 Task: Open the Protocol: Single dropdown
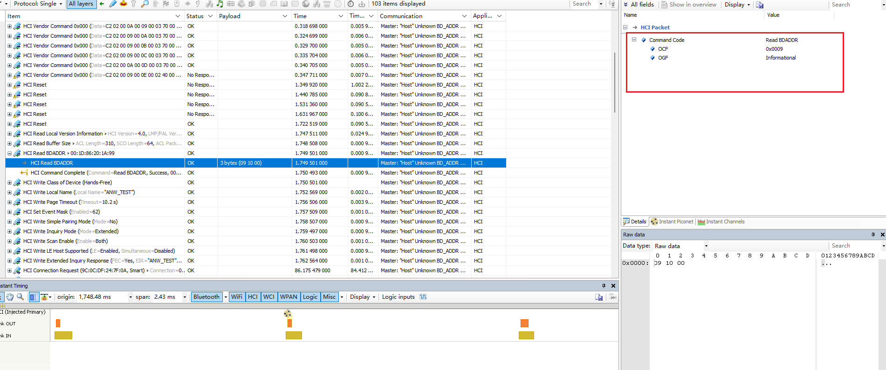38,4
